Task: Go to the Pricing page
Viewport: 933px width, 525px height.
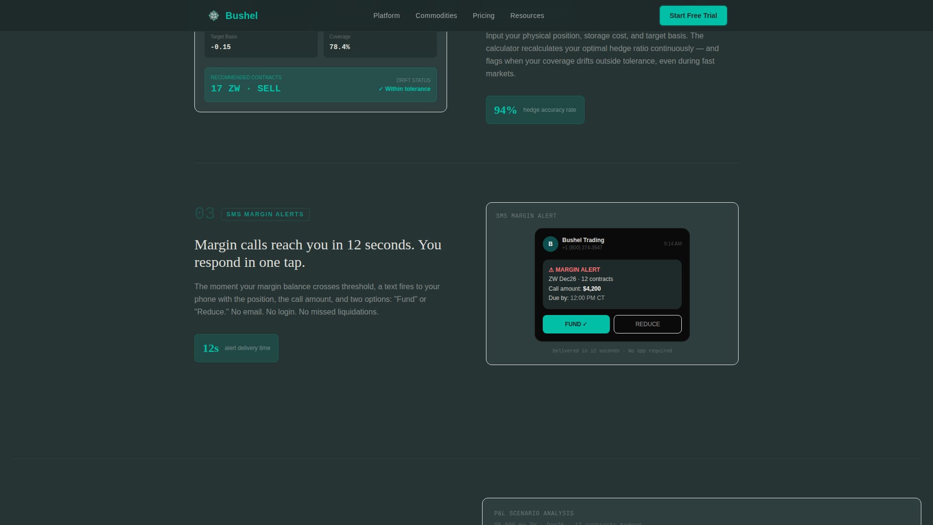Action: [x=484, y=16]
